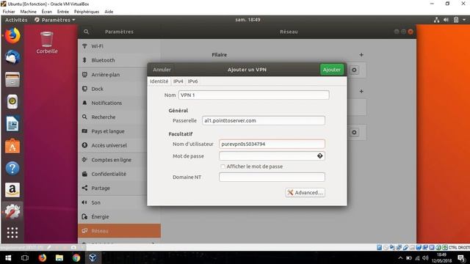This screenshot has height=264, width=470.
Task: Click the Nom field with VPN 1
Action: pyautogui.click(x=253, y=95)
